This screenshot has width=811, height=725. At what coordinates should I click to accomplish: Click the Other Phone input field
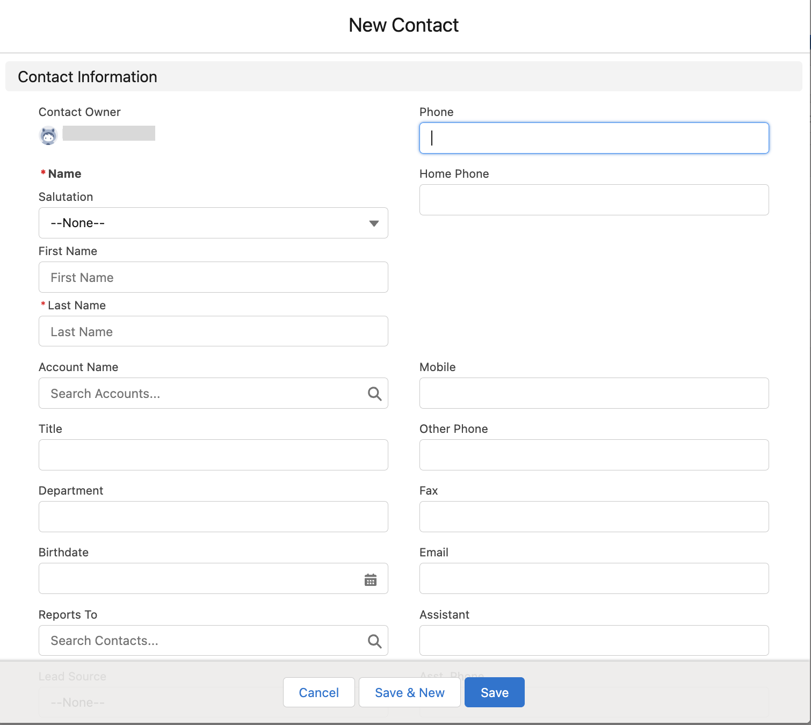[594, 455]
